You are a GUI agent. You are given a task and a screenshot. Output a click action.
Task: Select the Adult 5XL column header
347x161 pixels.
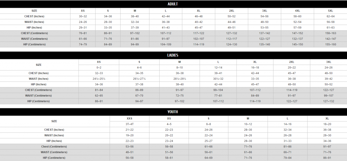(x=331, y=11)
